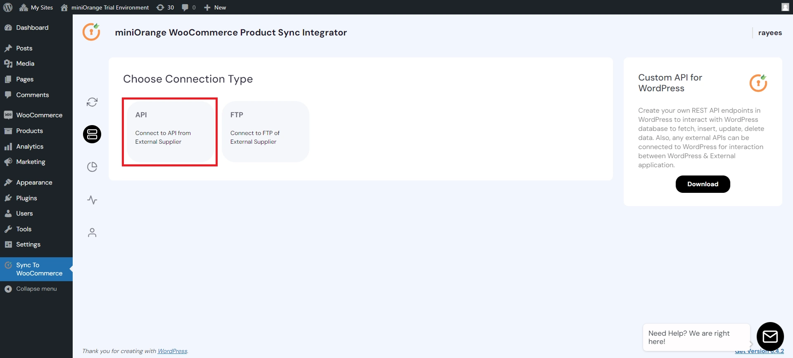
Task: Open user avatar in admin bar
Action: pyautogui.click(x=785, y=7)
